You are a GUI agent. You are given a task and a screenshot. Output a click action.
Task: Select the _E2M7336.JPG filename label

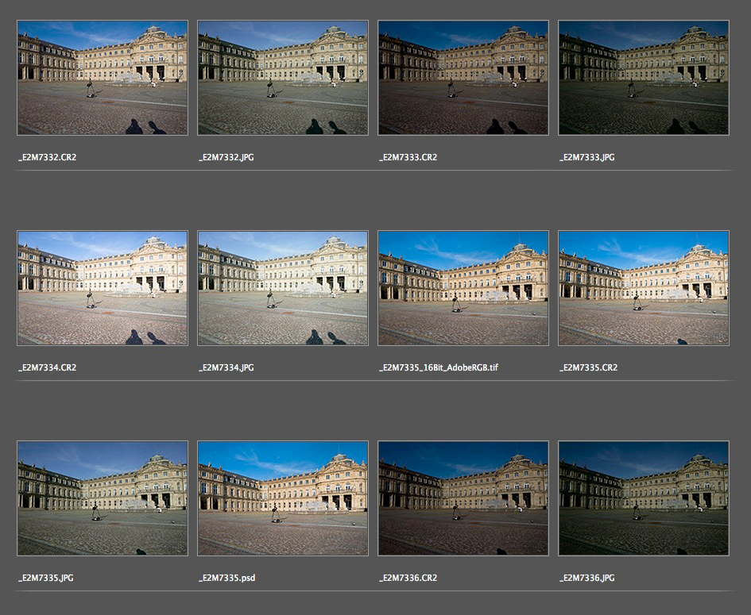click(x=587, y=578)
